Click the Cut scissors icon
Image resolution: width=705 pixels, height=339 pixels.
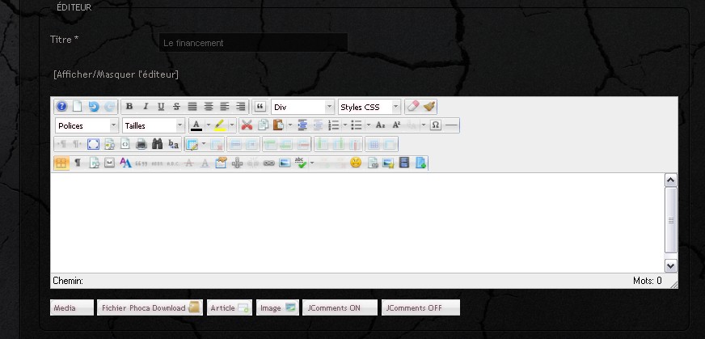pos(247,125)
